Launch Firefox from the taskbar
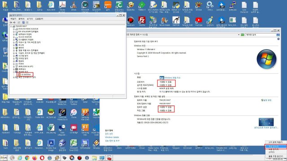This screenshot has height=161, width=287. click(35, 158)
